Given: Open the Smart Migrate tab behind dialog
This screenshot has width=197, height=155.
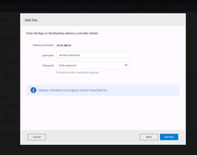Looking at the screenshot, I should [x=119, y=7].
